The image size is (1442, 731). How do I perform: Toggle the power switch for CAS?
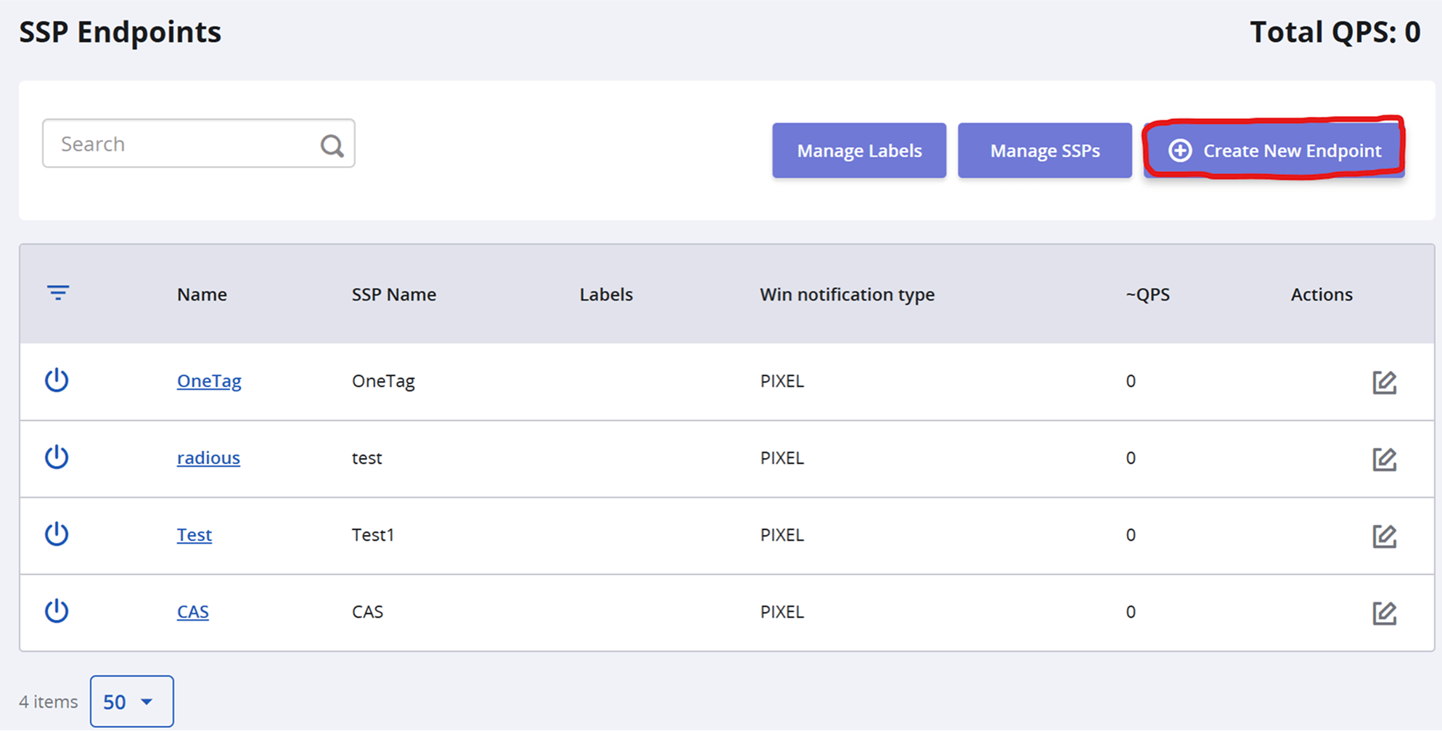[x=56, y=611]
